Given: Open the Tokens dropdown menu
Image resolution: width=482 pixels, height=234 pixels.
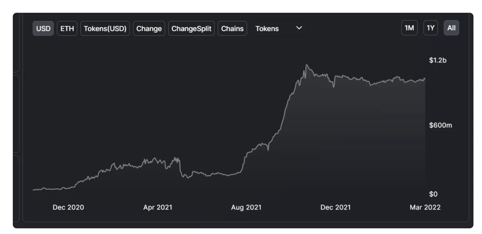Looking at the screenshot, I should click(x=279, y=28).
